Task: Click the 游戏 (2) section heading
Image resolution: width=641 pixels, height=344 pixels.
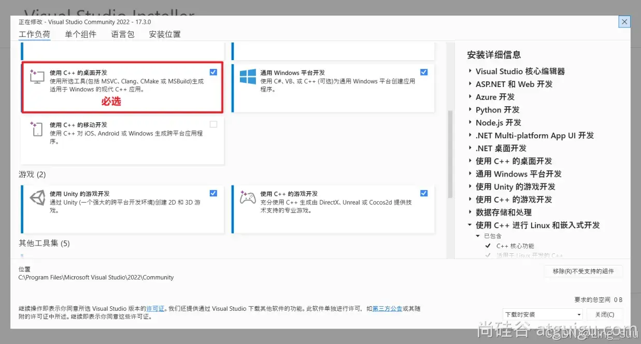Action: click(32, 174)
